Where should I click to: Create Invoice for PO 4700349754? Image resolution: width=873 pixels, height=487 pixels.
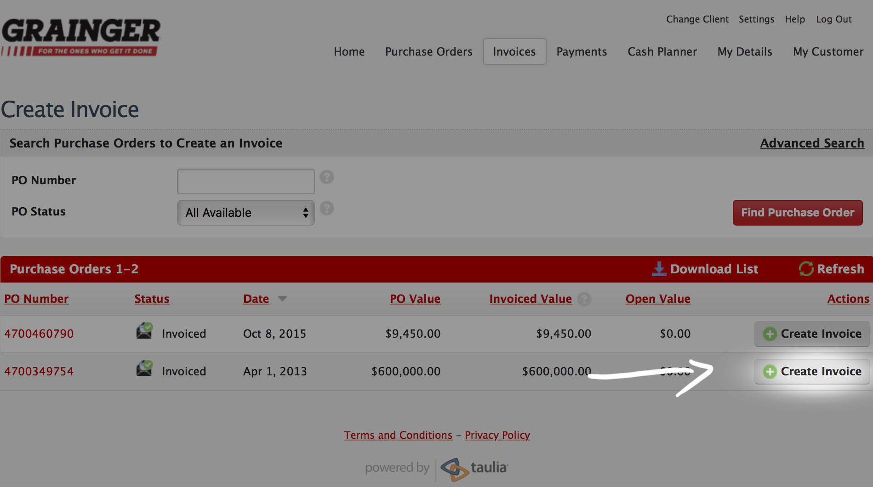tap(812, 372)
